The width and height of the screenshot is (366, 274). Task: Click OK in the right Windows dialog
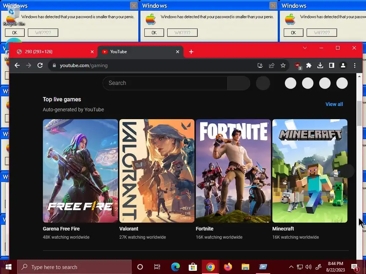(x=293, y=32)
